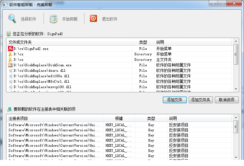
Task: Sort by the 文件或文件夹 column header
Action: (x=69, y=42)
